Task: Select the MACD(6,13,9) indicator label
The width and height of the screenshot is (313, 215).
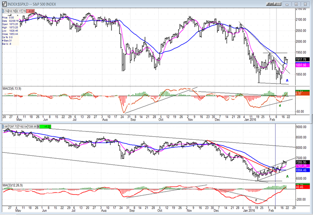Action: 12,88
